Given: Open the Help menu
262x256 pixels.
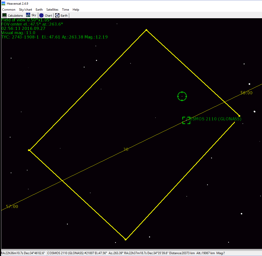Looking at the screenshot, I should pos(76,10).
